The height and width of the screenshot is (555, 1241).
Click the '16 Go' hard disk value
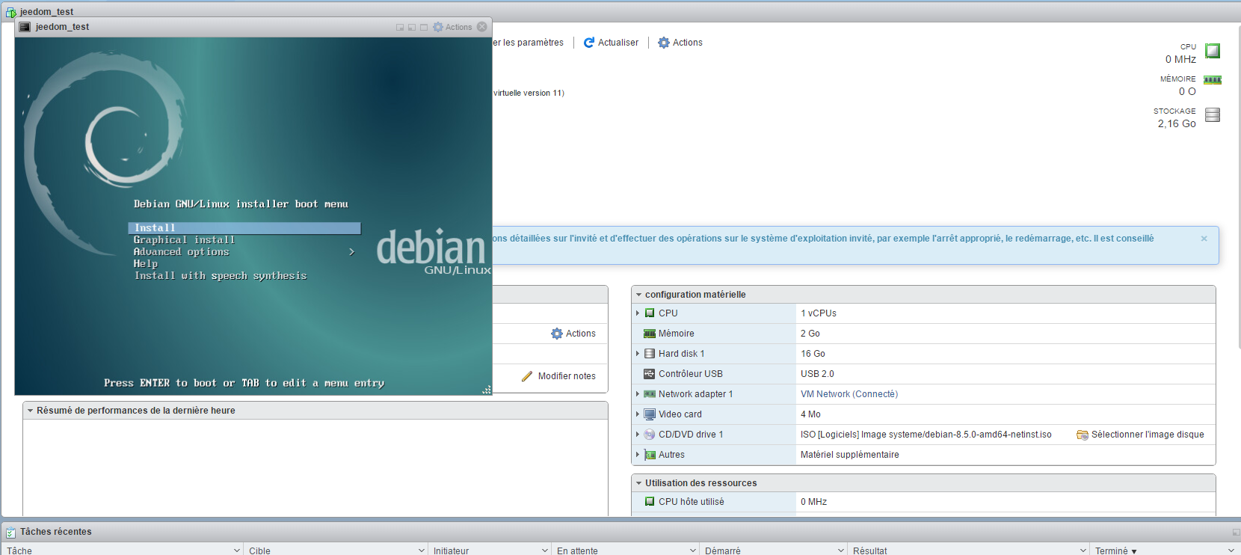pyautogui.click(x=813, y=354)
